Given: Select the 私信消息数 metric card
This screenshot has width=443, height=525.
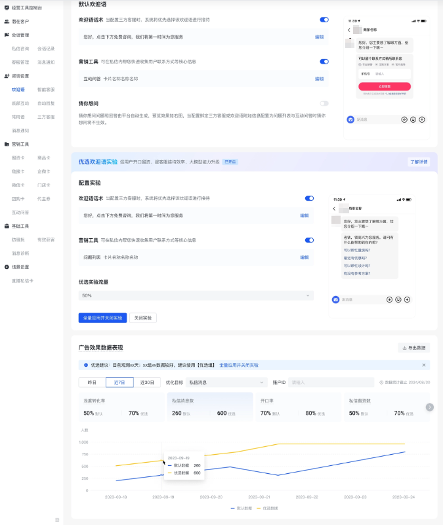Looking at the screenshot, I should coord(210,407).
